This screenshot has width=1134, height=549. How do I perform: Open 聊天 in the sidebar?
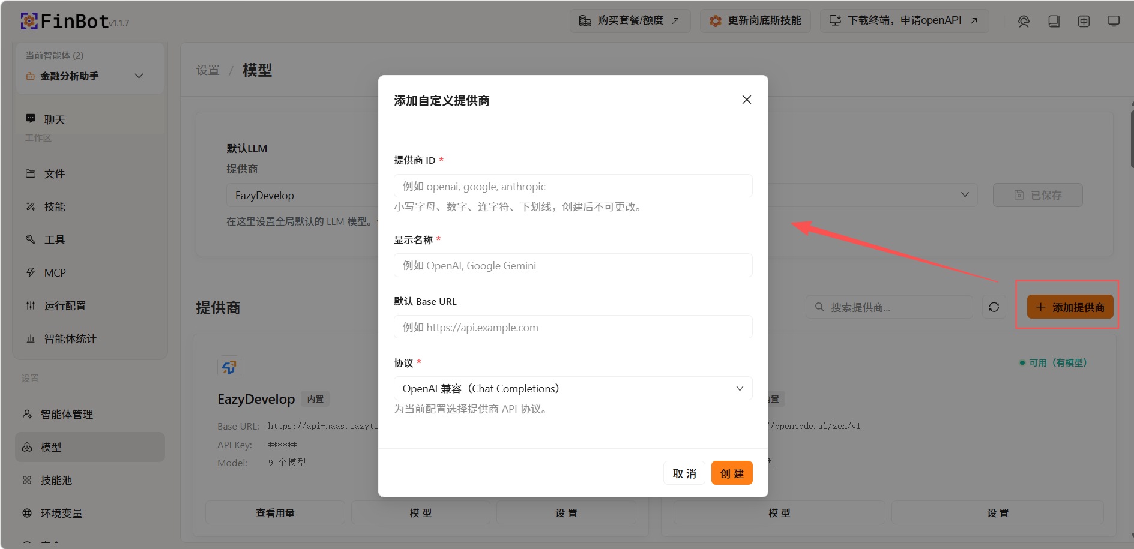click(x=89, y=119)
